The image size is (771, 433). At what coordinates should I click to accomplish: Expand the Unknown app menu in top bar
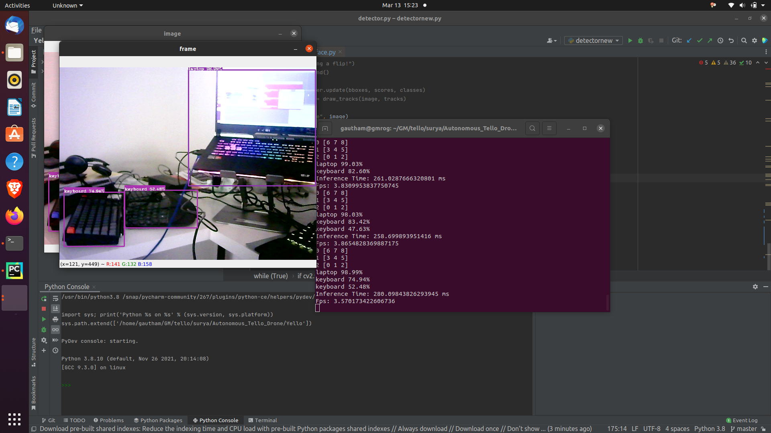pos(67,5)
